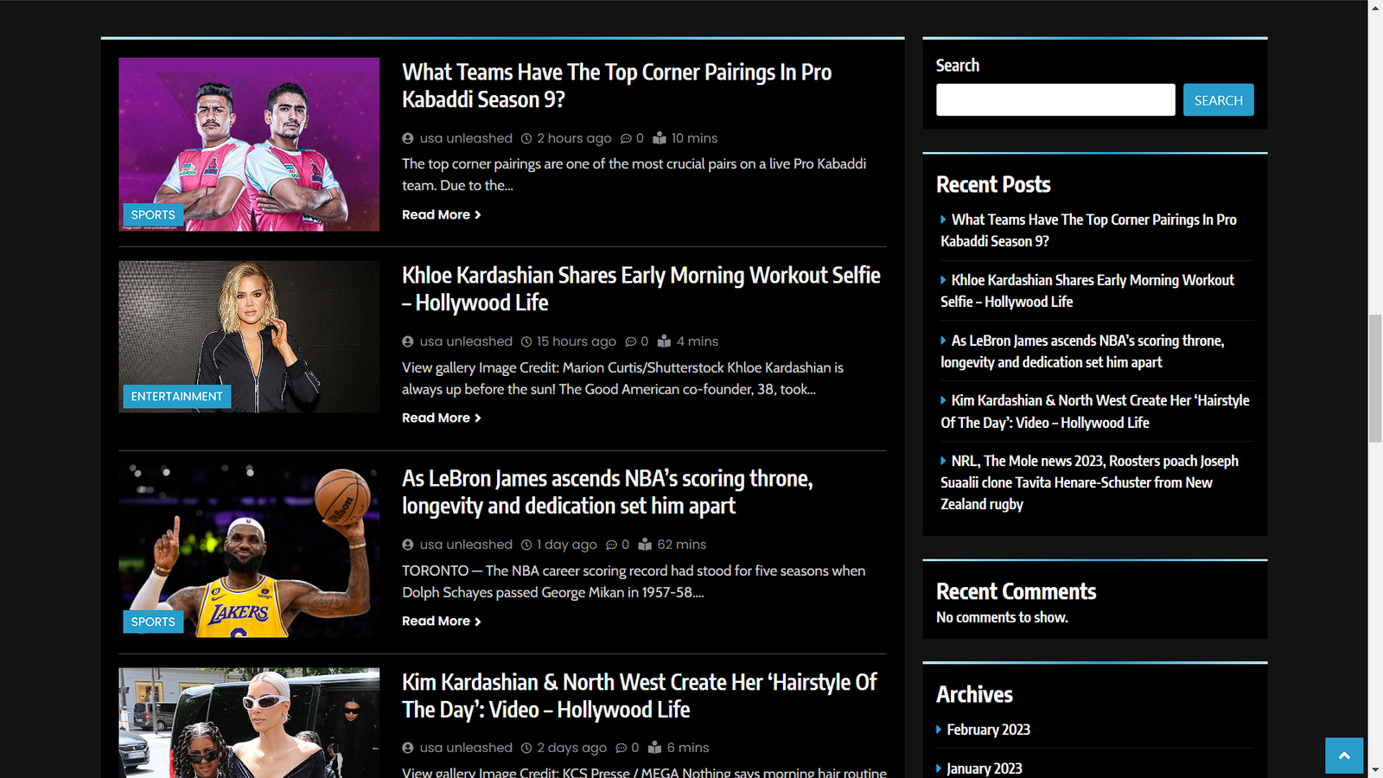1383x778 pixels.
Task: Open Recent Posts LeBron James link
Action: 1082,352
